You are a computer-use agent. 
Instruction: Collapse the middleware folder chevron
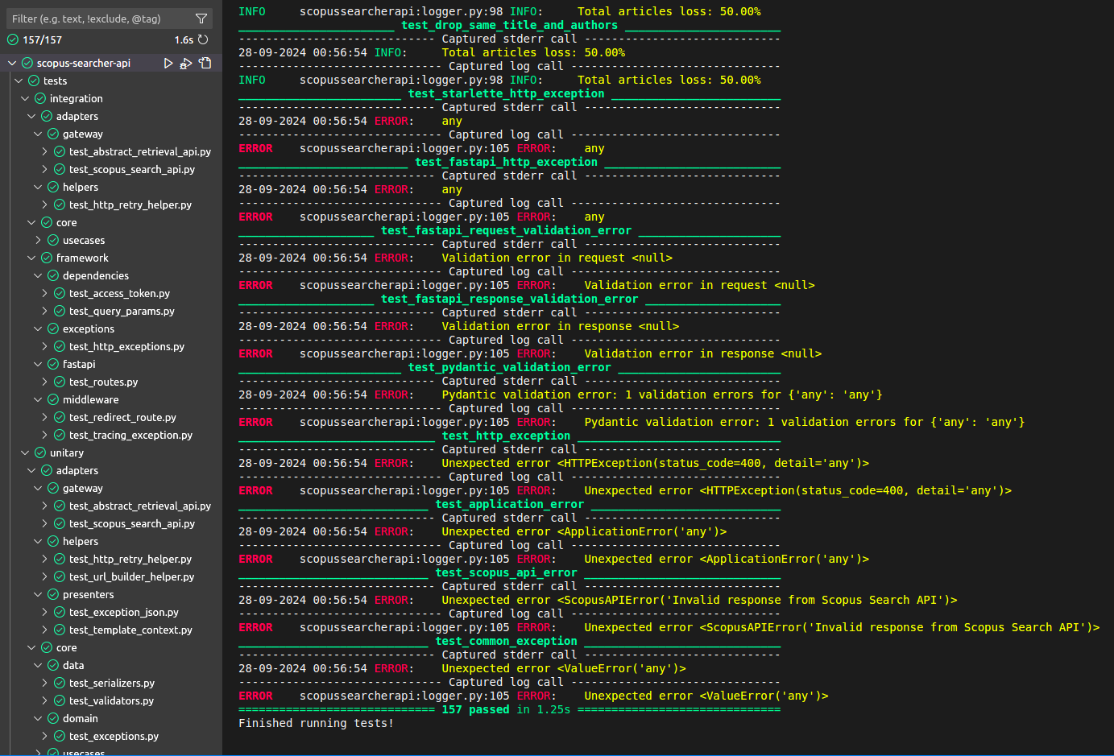tap(38, 399)
